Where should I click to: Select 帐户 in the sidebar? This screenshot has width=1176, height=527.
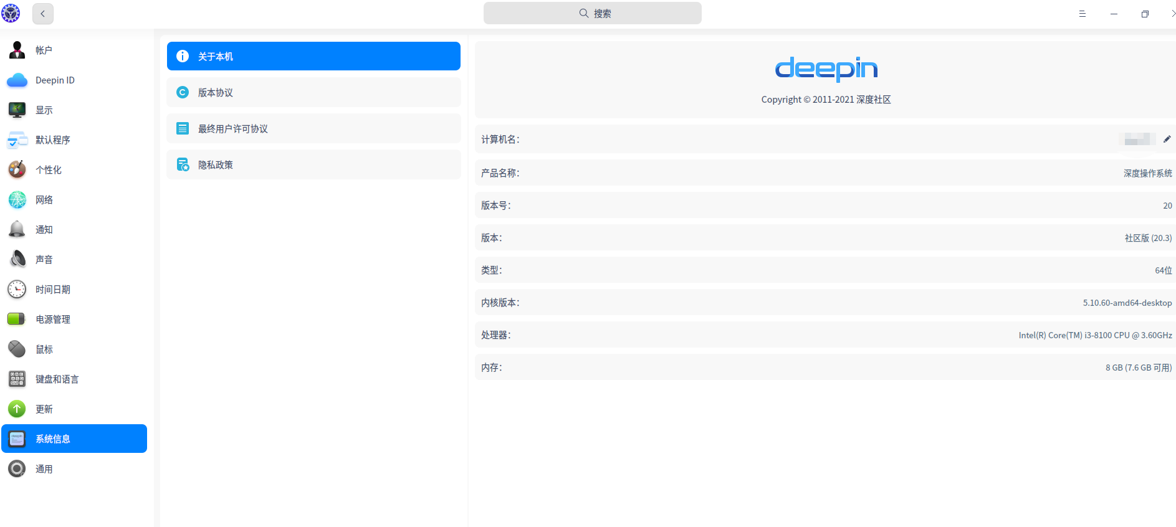click(x=74, y=50)
